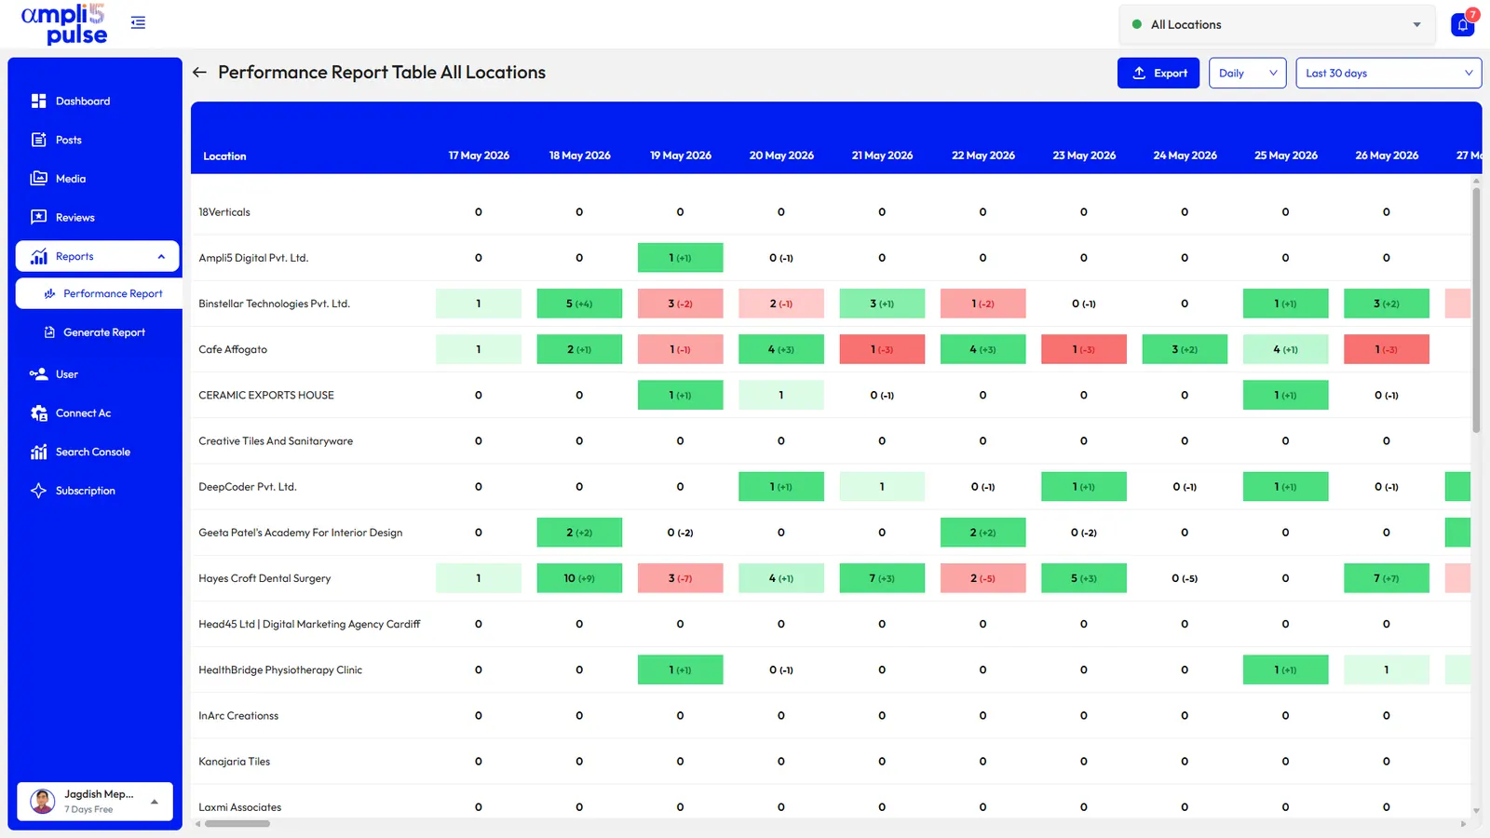Click the Reviews star icon in the sidebar

point(38,217)
